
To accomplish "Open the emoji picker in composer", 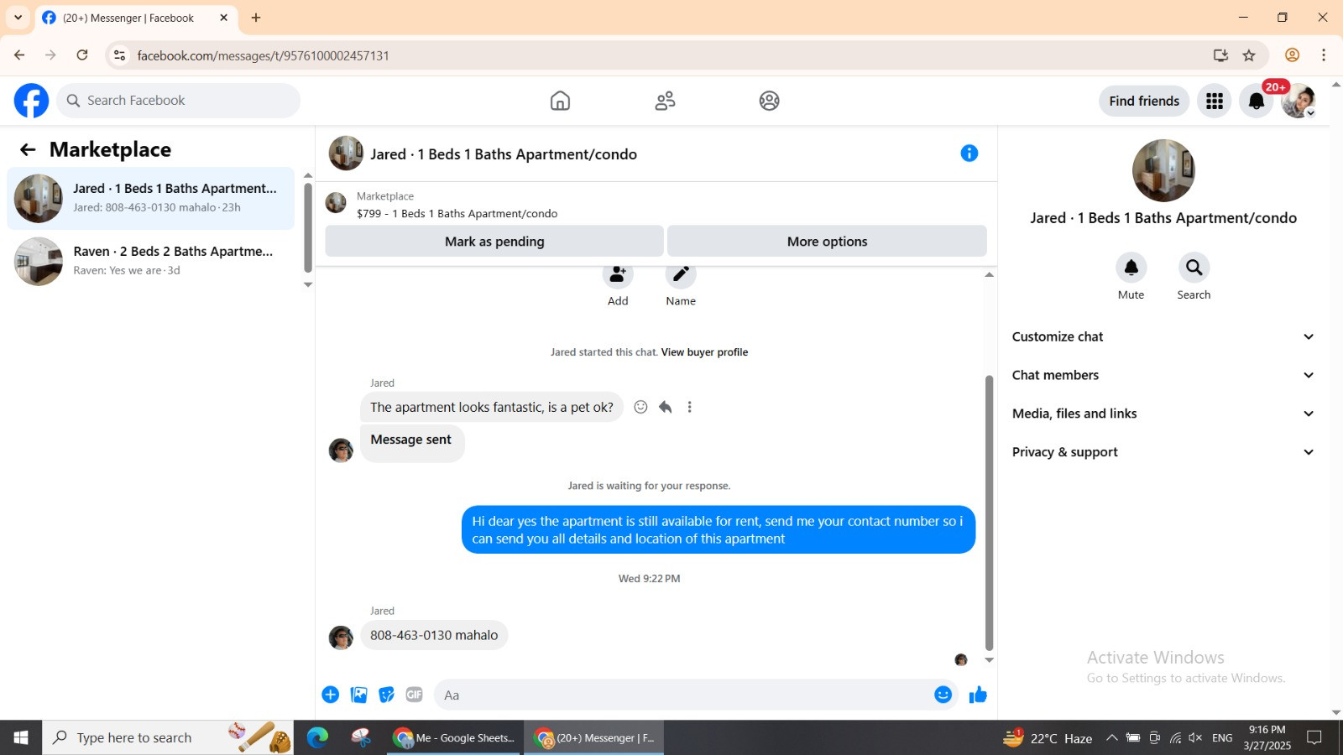I will [x=943, y=695].
